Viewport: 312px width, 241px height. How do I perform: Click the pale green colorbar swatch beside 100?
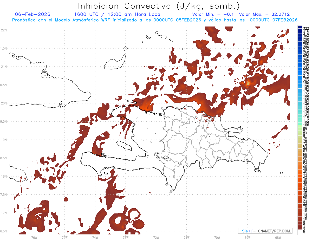click(300, 126)
